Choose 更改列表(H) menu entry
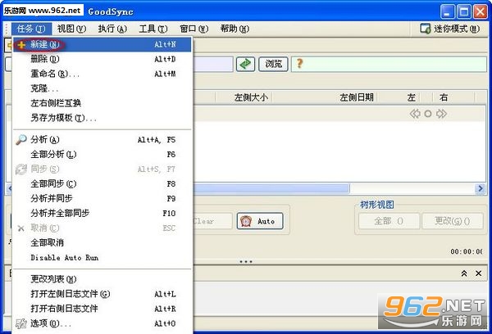Image resolution: width=492 pixels, height=334 pixels. point(102,279)
